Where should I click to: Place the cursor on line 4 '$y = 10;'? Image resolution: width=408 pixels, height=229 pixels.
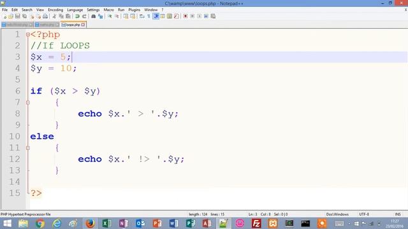pyautogui.click(x=54, y=69)
